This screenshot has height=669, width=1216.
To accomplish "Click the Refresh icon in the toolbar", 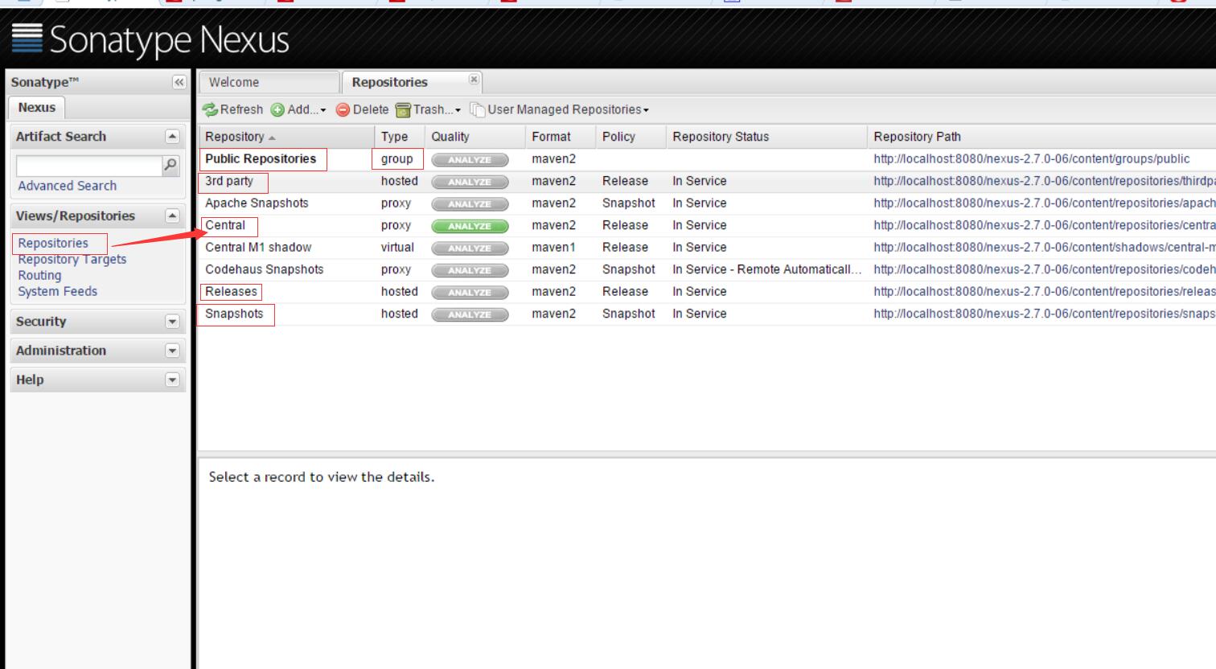I will click(x=210, y=110).
